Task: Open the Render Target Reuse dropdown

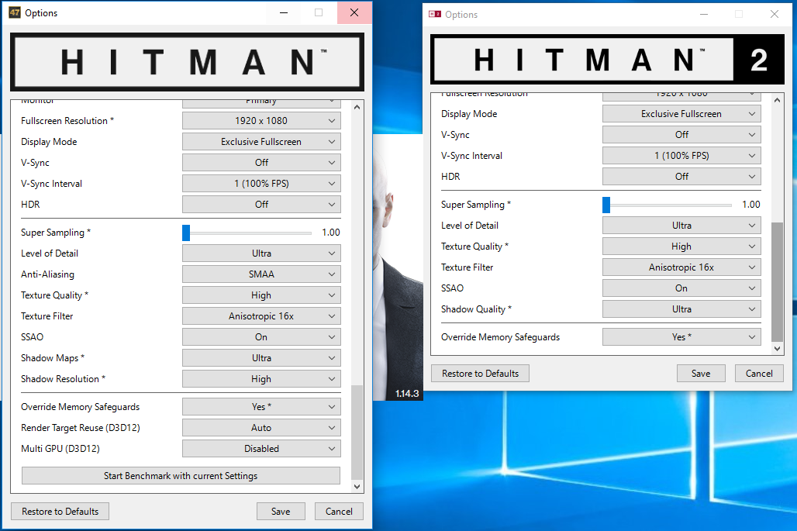Action: pyautogui.click(x=261, y=427)
